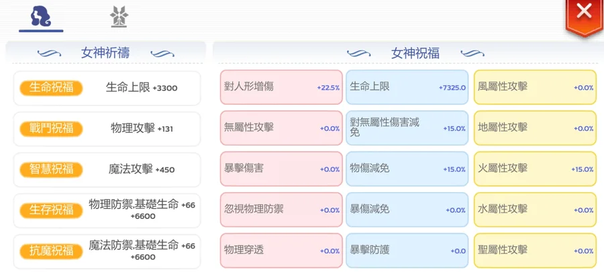
Task: Click the blue 生命上限 +7325.0 card
Action: pos(407,87)
